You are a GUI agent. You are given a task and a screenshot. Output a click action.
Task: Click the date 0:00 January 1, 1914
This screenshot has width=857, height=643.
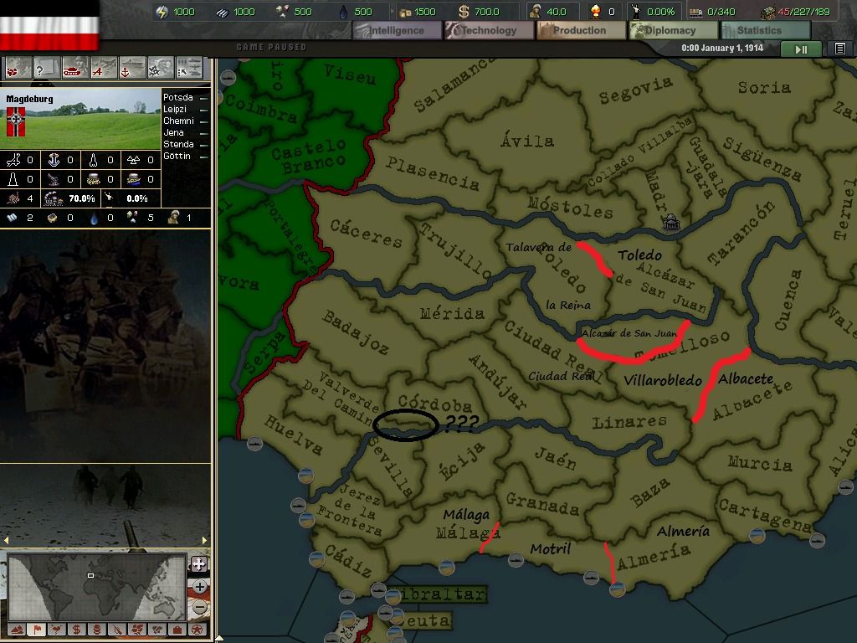pyautogui.click(x=722, y=48)
